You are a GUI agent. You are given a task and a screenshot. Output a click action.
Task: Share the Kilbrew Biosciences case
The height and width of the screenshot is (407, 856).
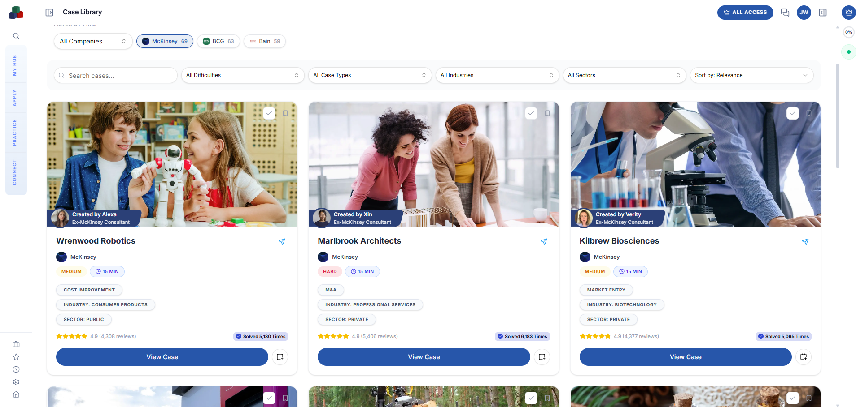click(805, 242)
